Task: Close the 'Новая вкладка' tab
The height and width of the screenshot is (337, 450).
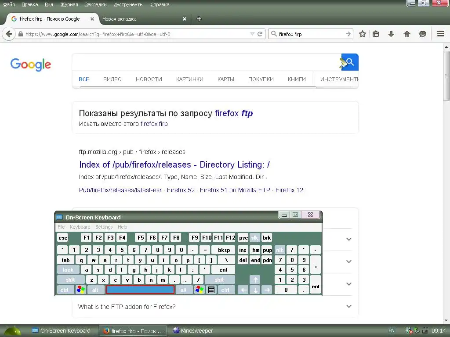Action: point(185,19)
